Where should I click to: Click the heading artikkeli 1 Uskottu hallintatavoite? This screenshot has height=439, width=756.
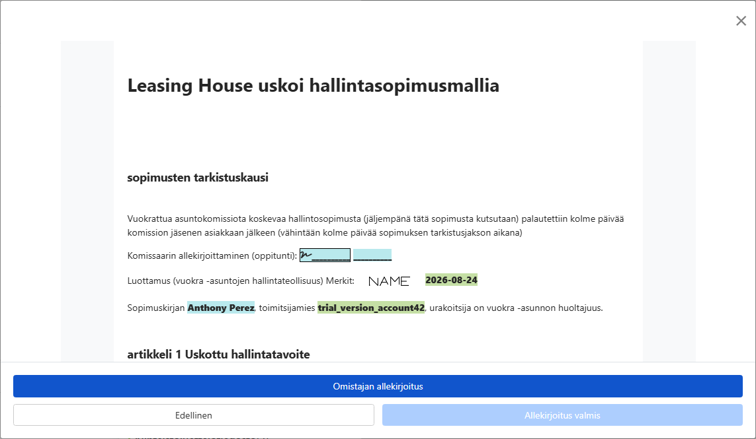(x=218, y=355)
